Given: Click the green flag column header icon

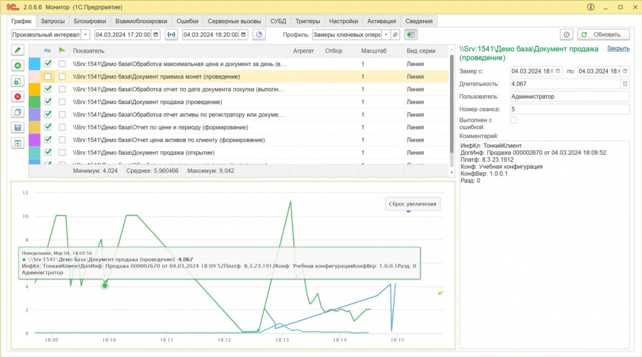Looking at the screenshot, I should click(62, 51).
